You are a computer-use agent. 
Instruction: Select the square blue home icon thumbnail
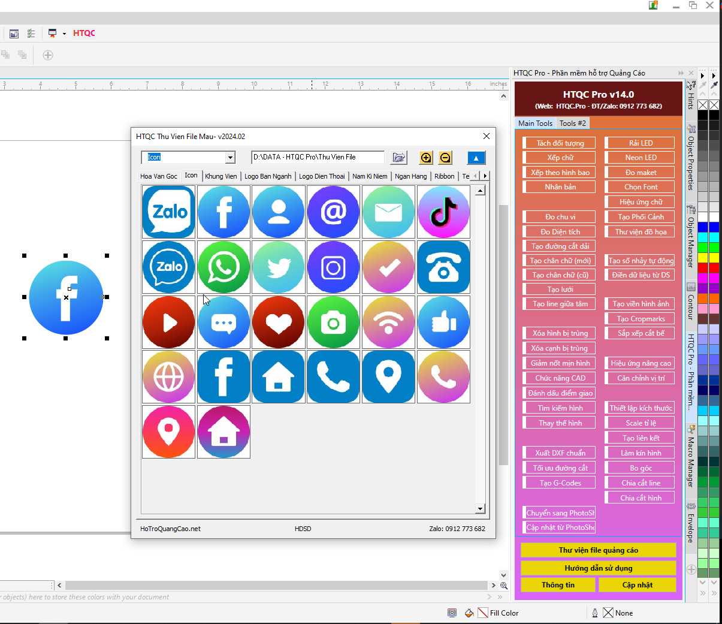point(279,376)
